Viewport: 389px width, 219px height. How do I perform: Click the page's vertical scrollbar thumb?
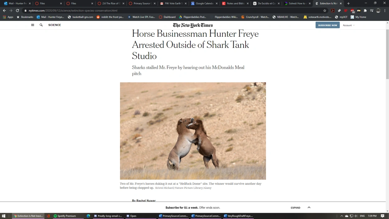click(387, 54)
